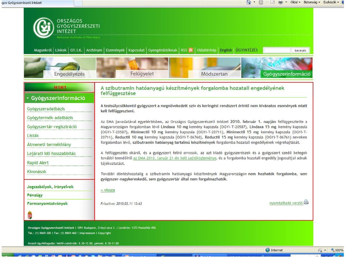Open the Archívum navigation item

[94, 50]
